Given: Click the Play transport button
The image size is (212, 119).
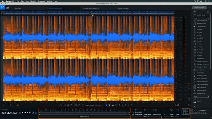Looking at the screenshot, I should [x=27, y=113].
